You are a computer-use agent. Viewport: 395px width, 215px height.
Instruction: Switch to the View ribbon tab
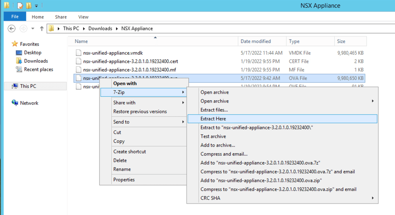click(x=83, y=17)
